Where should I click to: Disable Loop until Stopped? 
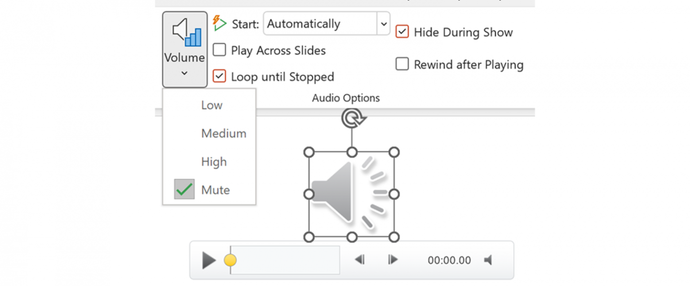pos(219,76)
